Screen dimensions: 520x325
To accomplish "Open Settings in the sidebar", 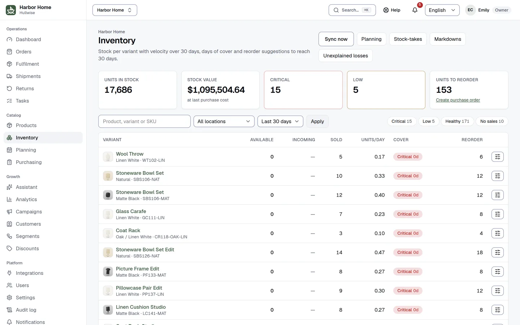I will [43, 298].
